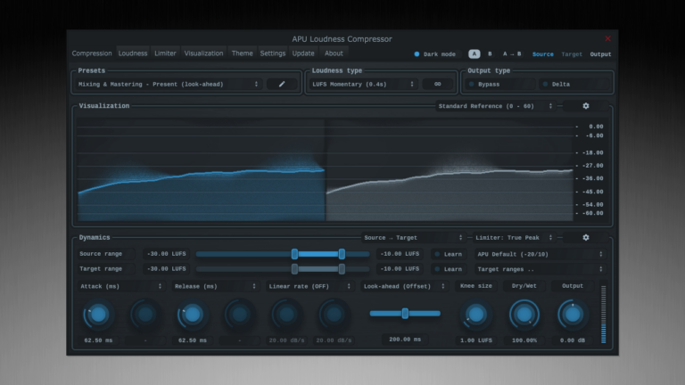This screenshot has height=385, width=685.
Task: Click the Target range minimum -30.00 LUFS field
Action: (167, 269)
